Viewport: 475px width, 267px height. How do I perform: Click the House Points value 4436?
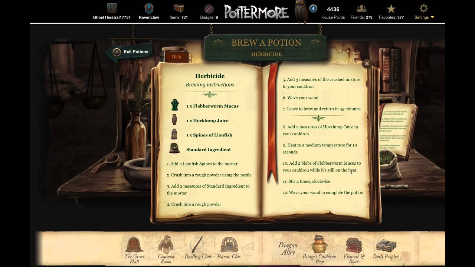(x=333, y=9)
